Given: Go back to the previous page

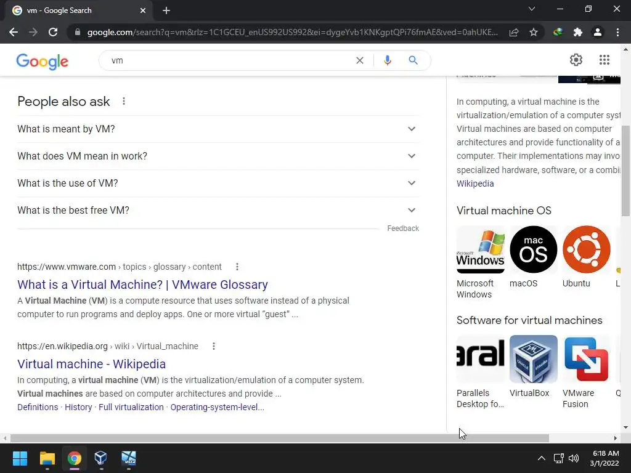Looking at the screenshot, I should (x=14, y=32).
